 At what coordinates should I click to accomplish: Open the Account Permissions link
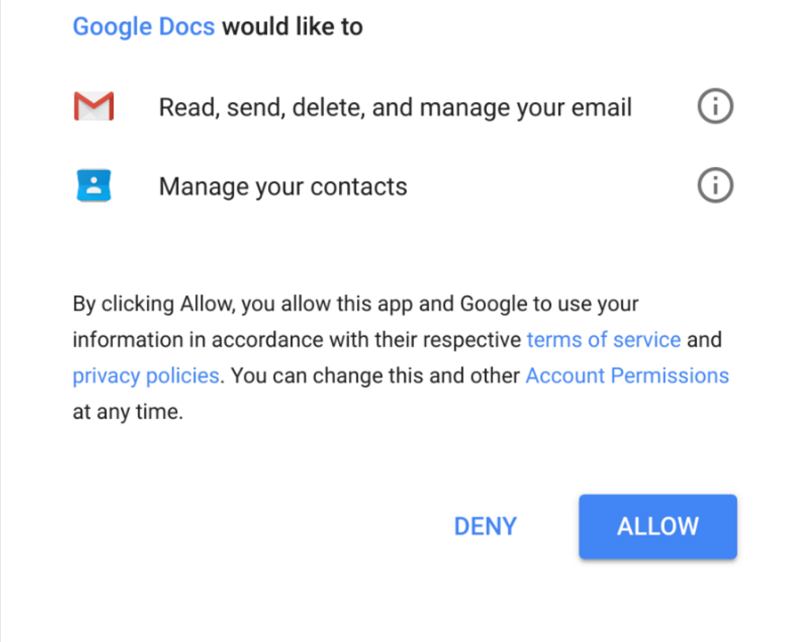coord(627,376)
